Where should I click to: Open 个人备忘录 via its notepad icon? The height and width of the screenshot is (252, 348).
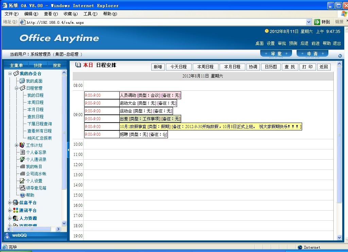[22, 152]
